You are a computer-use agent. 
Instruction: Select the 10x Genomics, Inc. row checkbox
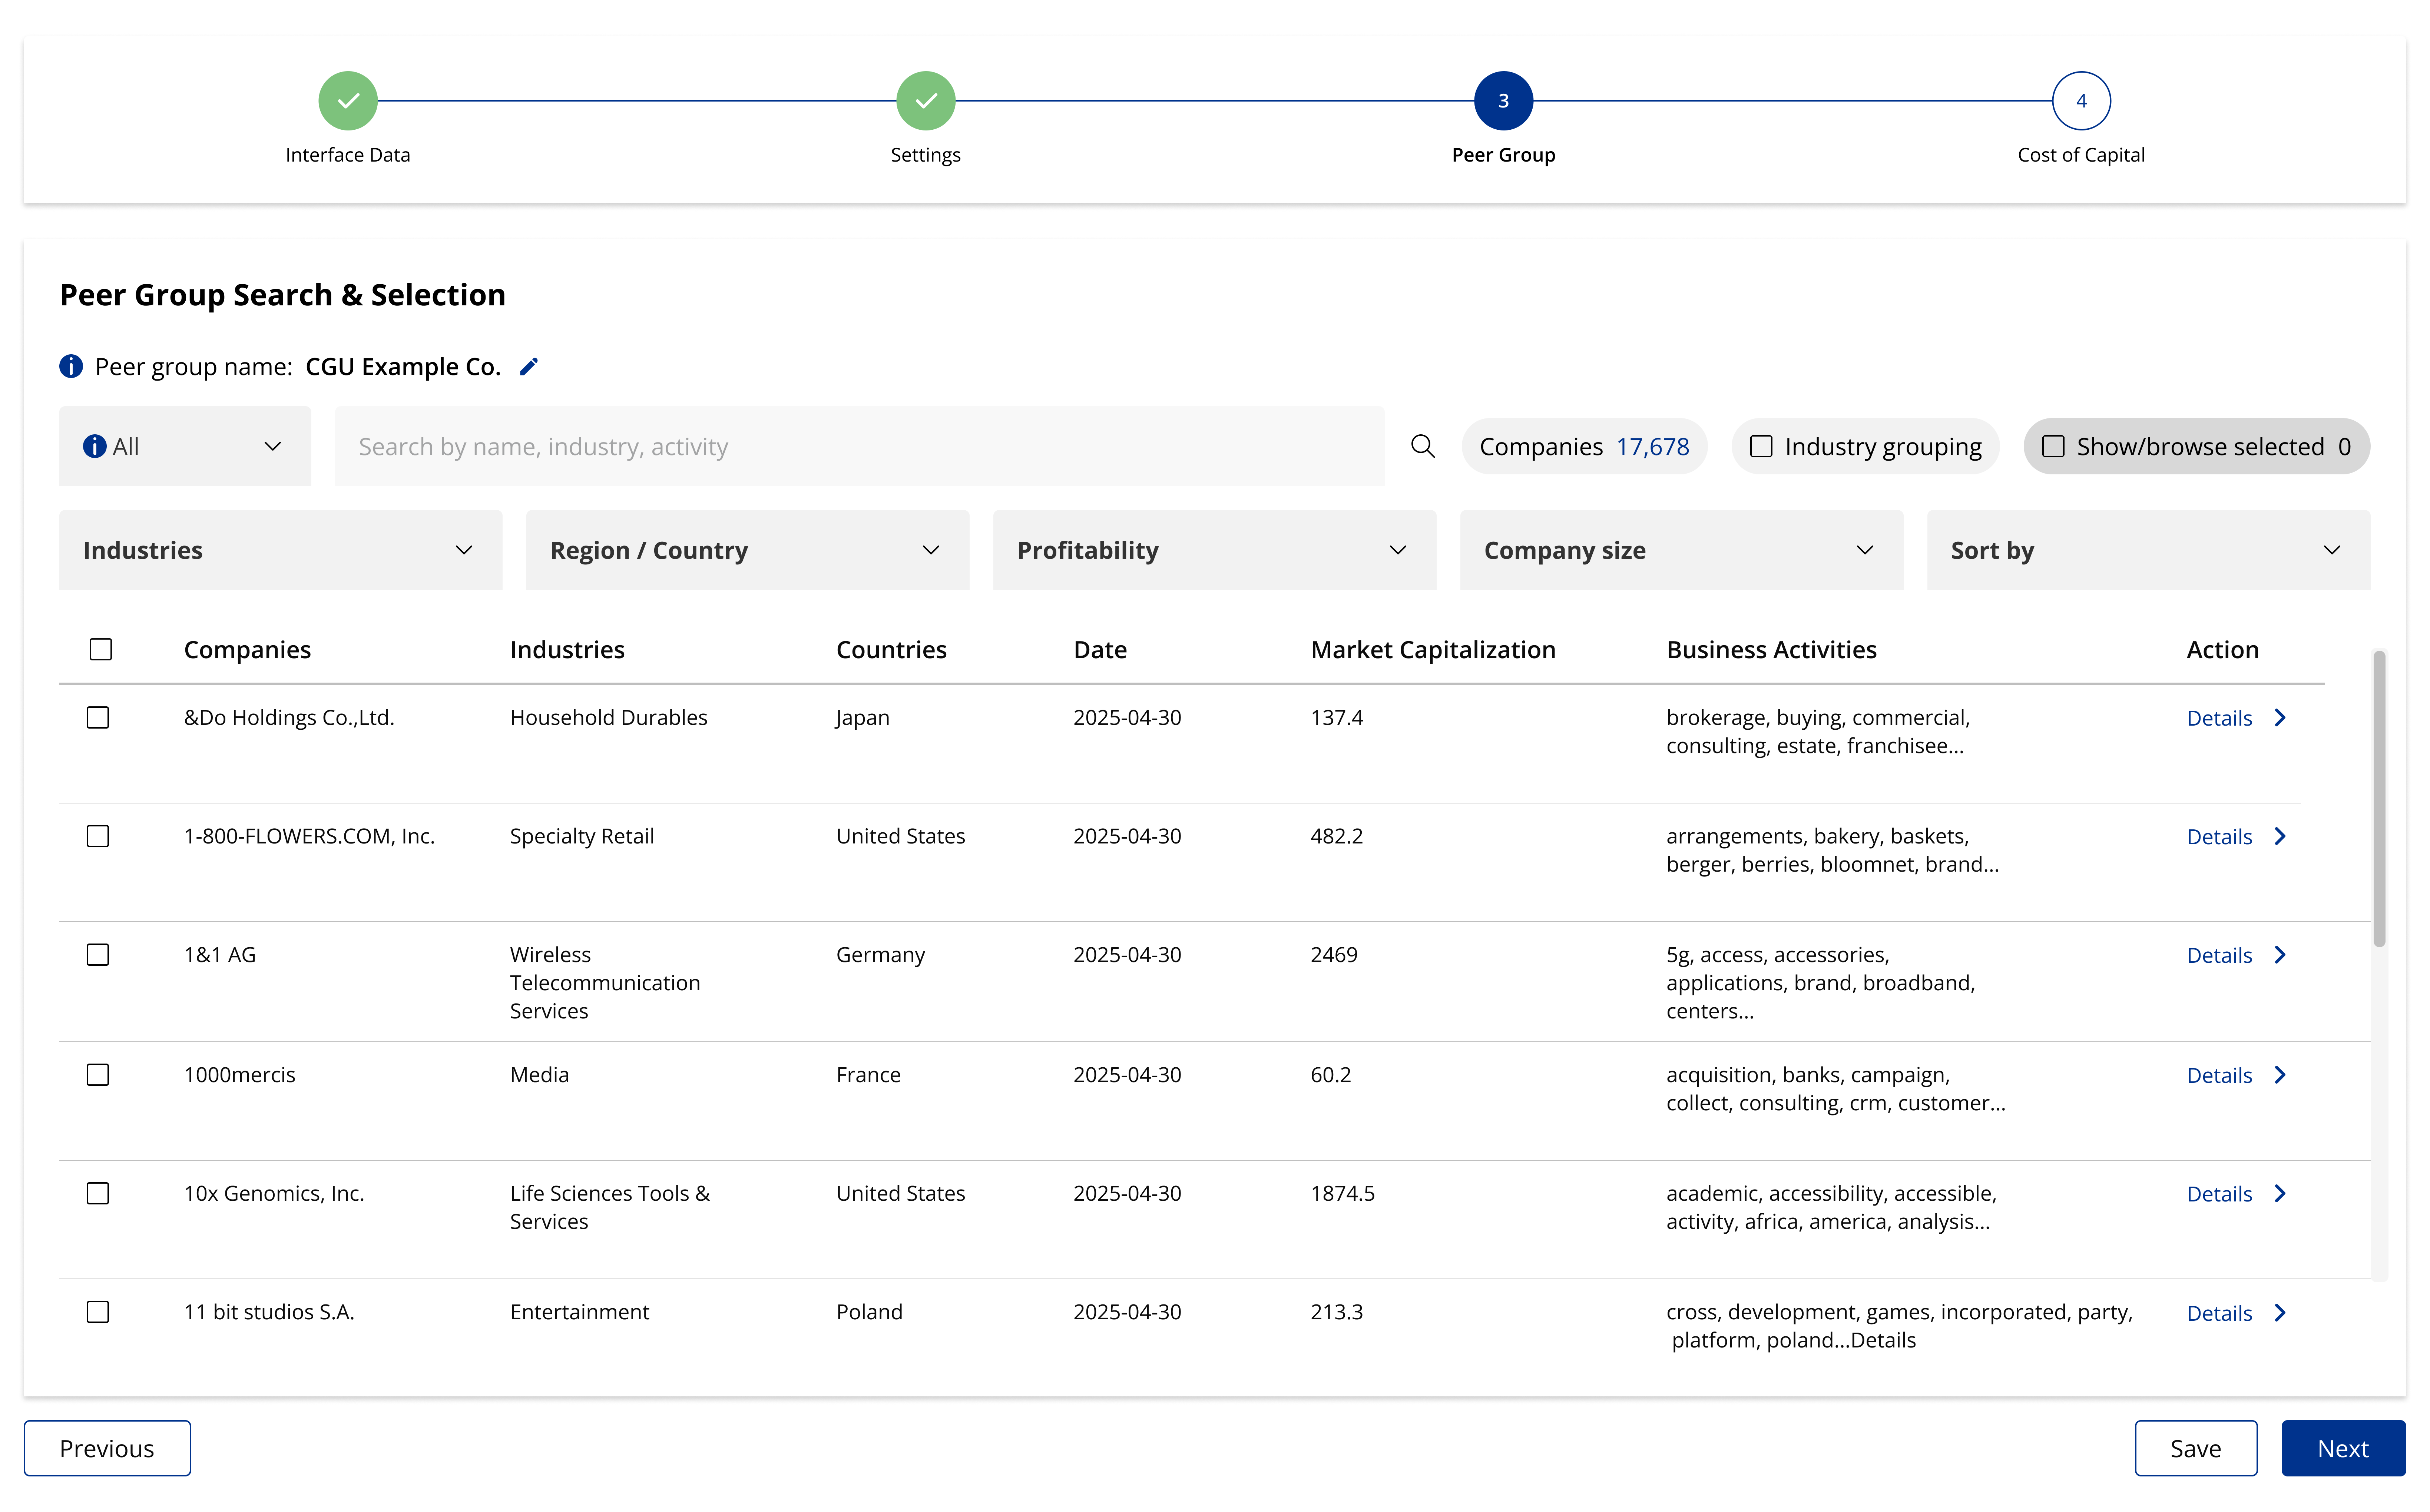point(98,1193)
